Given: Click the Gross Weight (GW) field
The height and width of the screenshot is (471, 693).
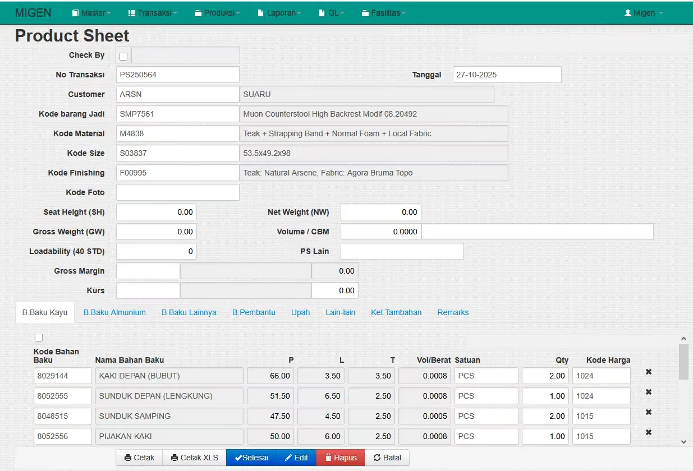Looking at the screenshot, I should (157, 232).
